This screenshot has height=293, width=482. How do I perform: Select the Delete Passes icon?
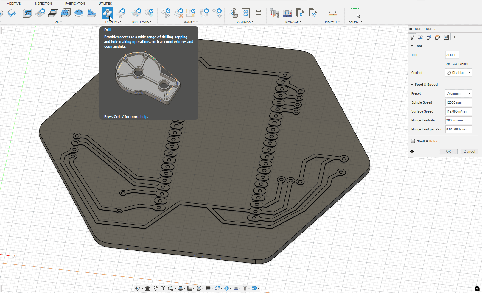point(179,13)
